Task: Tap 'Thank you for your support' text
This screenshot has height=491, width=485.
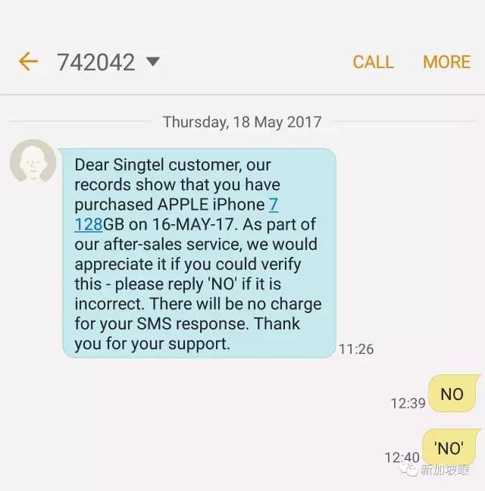Action: pyautogui.click(x=187, y=334)
